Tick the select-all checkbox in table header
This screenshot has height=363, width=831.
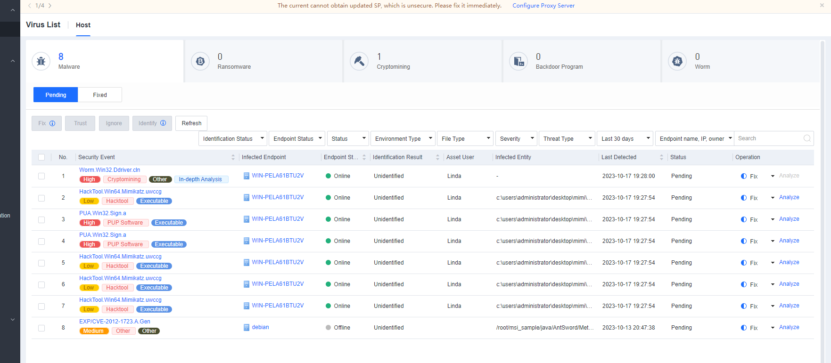tap(41, 157)
